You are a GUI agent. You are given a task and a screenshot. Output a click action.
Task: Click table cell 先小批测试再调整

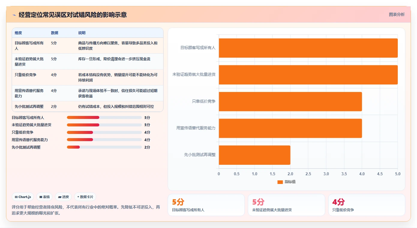[x=29, y=106]
